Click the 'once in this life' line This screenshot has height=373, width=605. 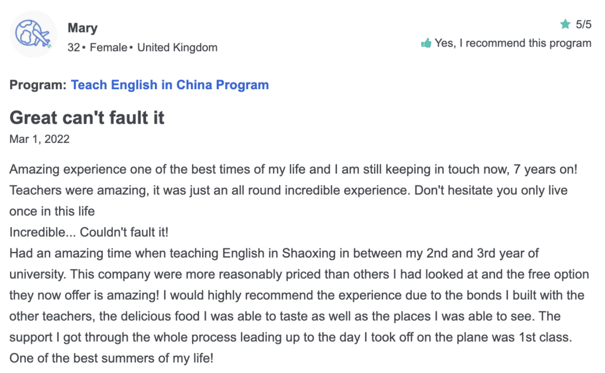point(52,211)
